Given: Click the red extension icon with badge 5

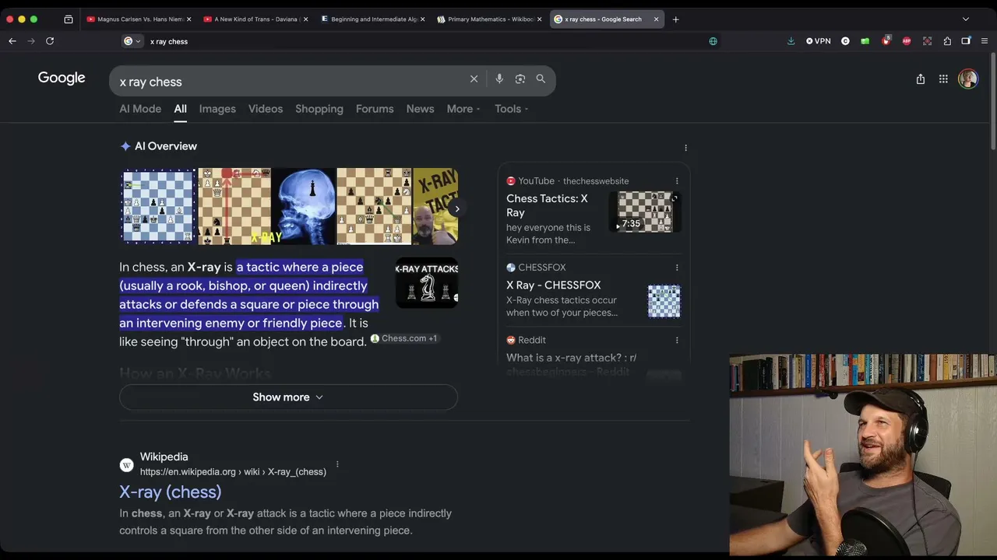Looking at the screenshot, I should pos(886,40).
